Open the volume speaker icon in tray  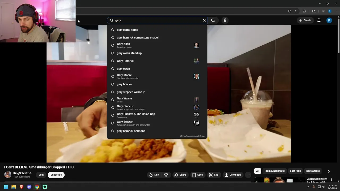tap(323, 187)
